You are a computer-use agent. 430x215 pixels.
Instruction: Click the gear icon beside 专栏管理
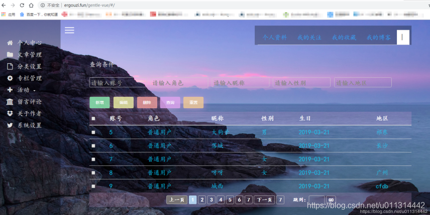10,78
